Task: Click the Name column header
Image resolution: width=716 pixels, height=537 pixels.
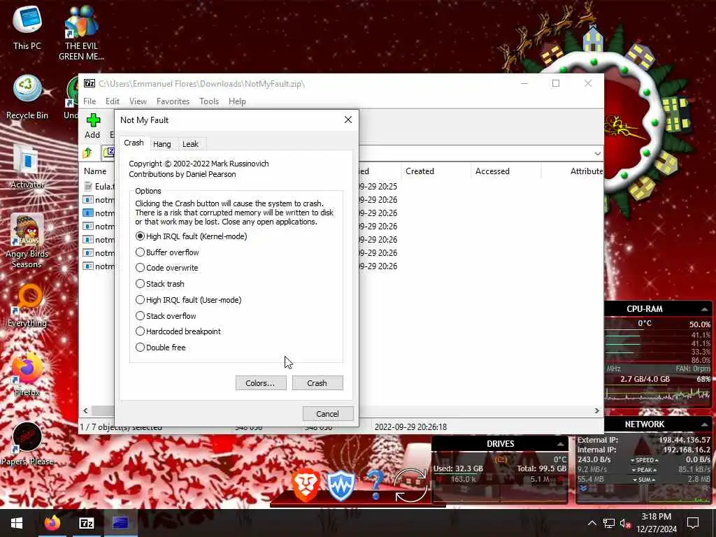Action: tap(95, 171)
